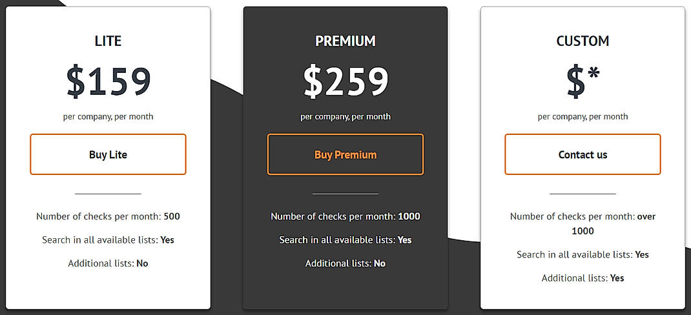
Task: Click "Number of checks per month: 1000" line
Action: [x=345, y=216]
